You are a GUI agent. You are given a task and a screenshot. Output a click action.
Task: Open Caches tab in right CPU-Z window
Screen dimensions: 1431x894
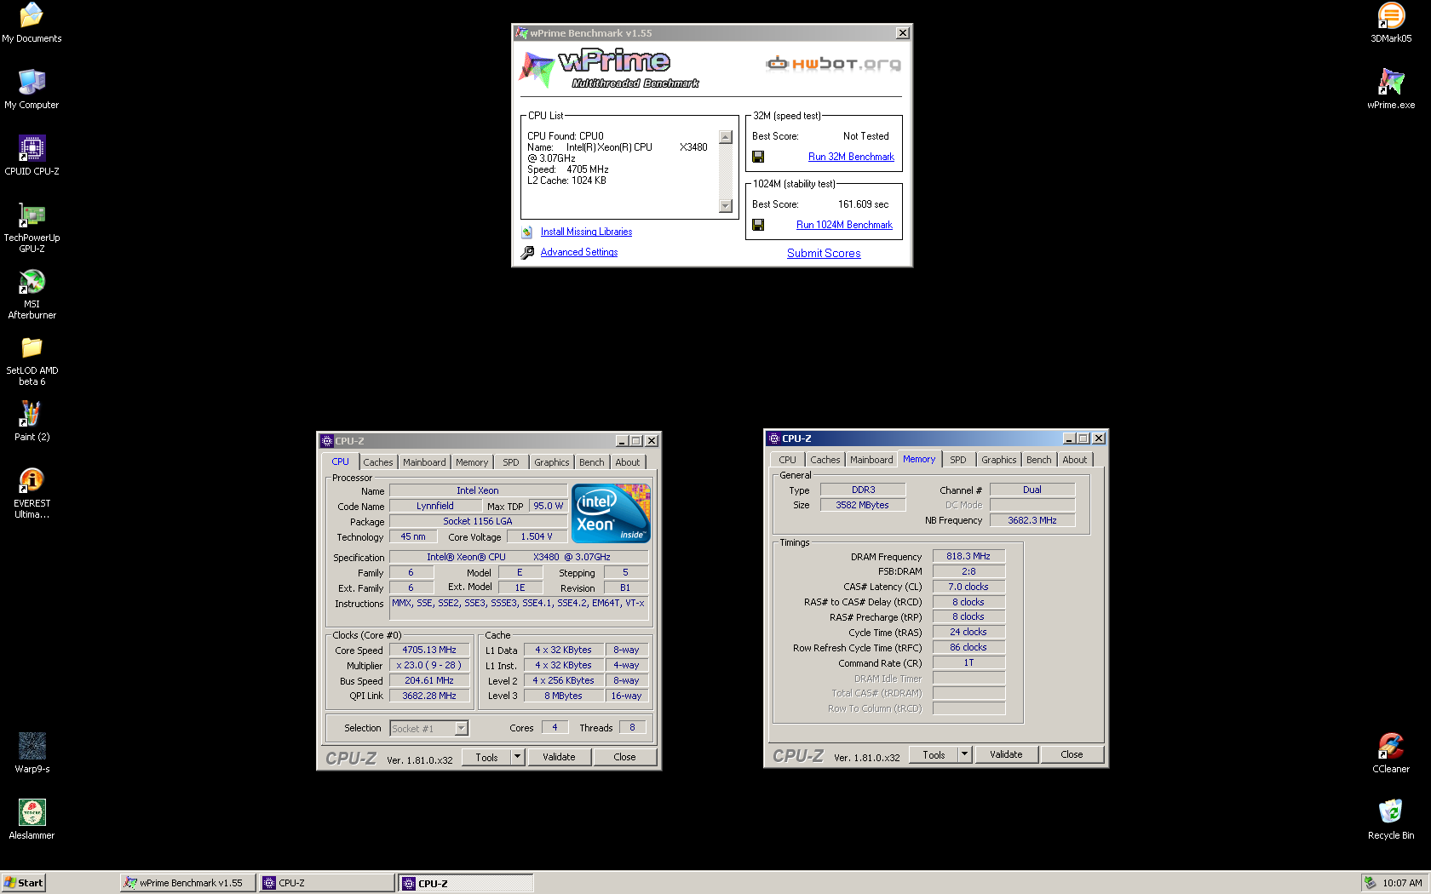(825, 460)
